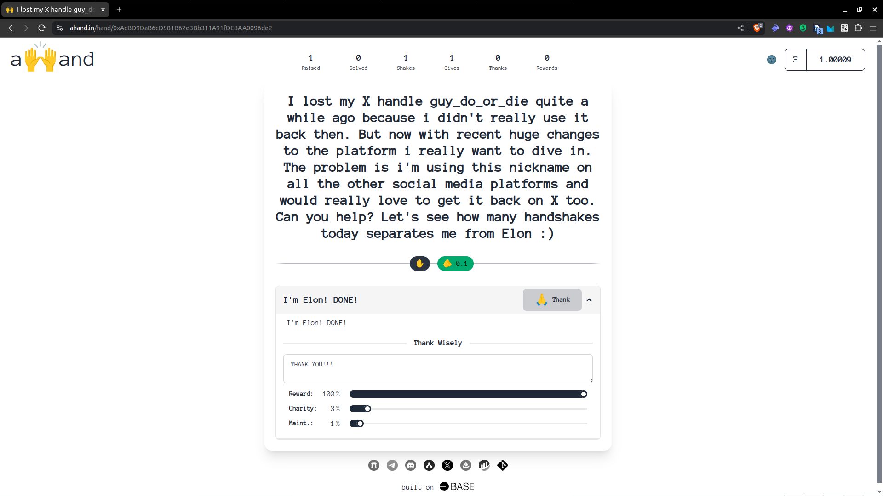Toggle the Maint. percentage switch
The height and width of the screenshot is (496, 883).
356,423
